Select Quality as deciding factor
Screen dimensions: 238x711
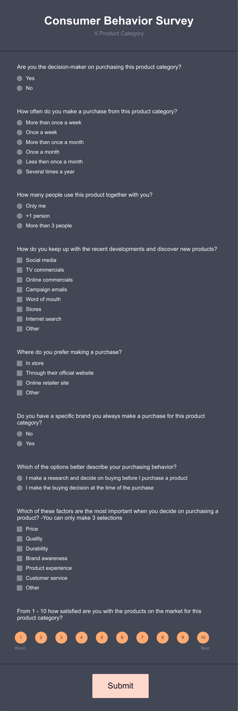pos(20,539)
